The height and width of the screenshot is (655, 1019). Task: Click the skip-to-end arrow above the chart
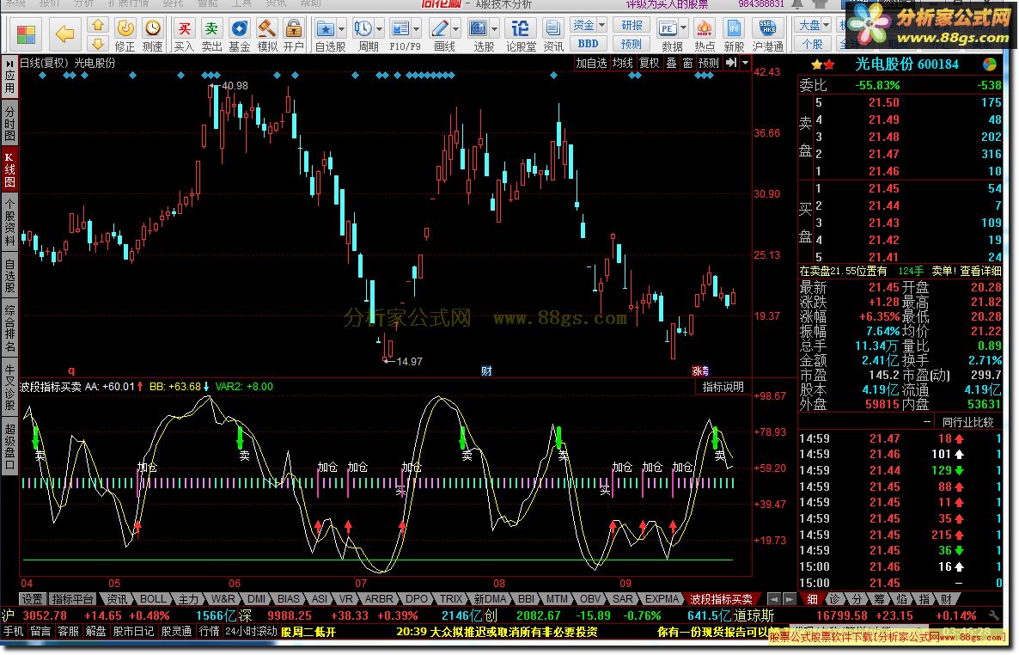point(731,63)
